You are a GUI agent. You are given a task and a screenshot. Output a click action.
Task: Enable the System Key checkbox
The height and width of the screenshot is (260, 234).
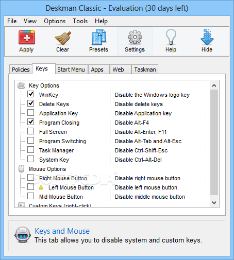tap(31, 159)
